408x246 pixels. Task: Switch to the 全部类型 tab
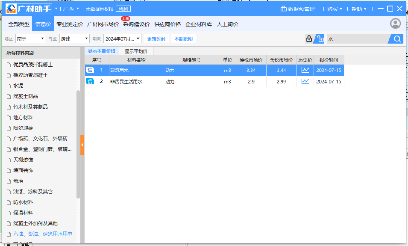(x=19, y=24)
